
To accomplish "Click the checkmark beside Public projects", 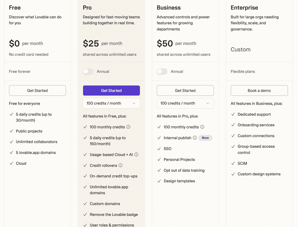I will tap(11, 131).
